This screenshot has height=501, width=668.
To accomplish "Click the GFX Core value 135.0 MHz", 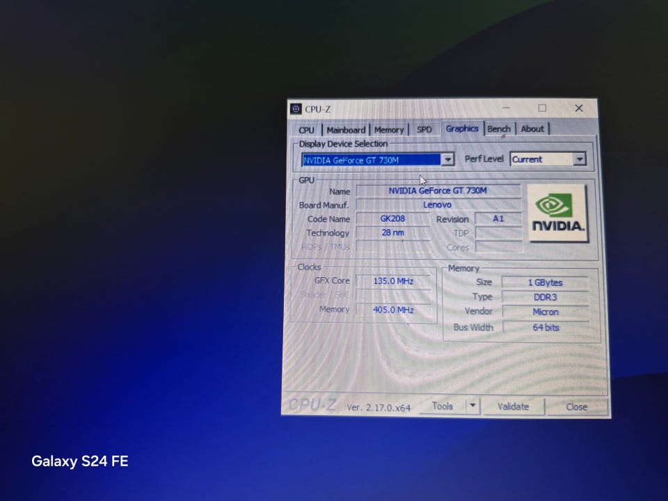I will point(393,281).
